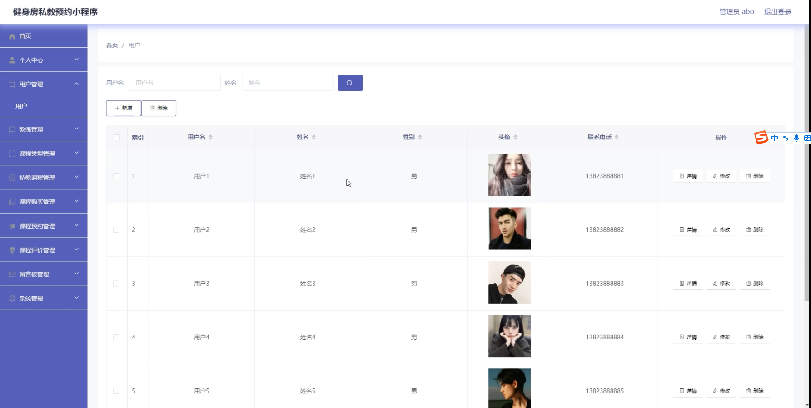
Task: Click the bulk 删除 button above the table
Action: click(159, 108)
